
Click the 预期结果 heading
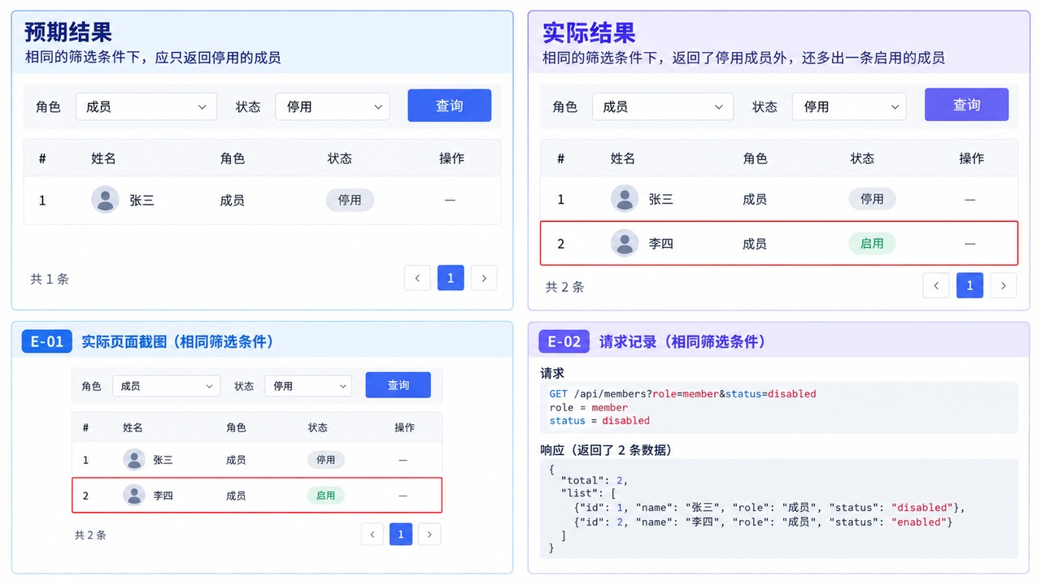(x=68, y=32)
